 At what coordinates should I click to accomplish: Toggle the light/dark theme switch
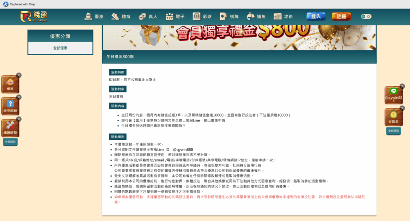pos(366,16)
